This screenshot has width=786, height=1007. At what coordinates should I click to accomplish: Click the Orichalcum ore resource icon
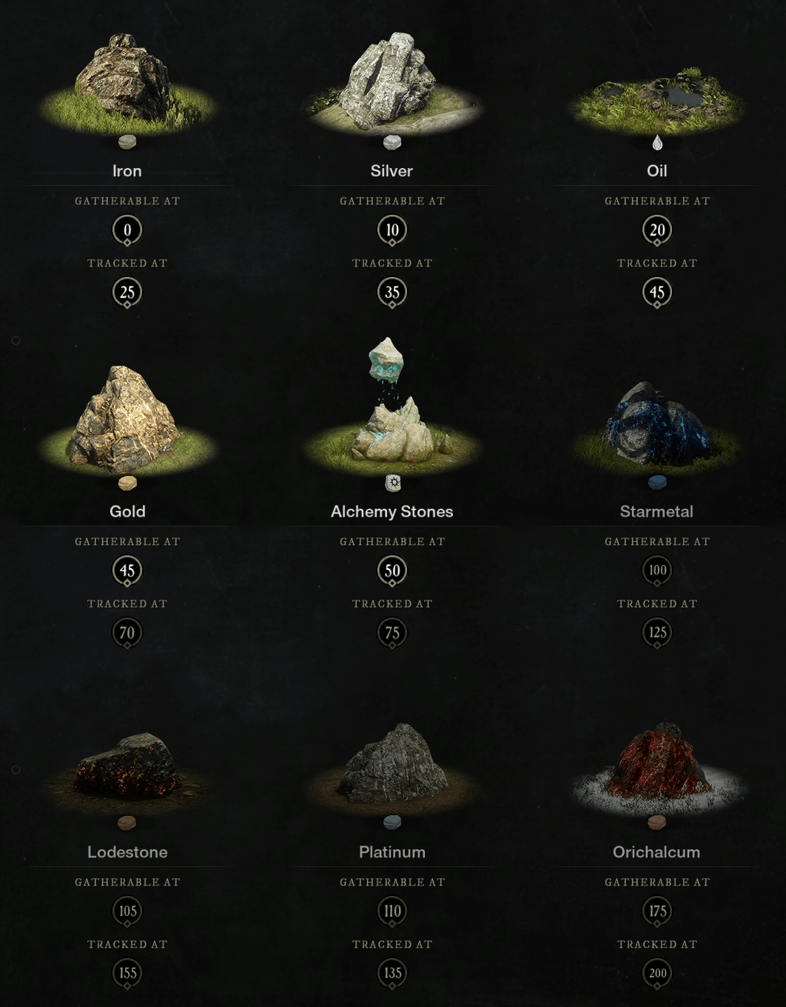(x=656, y=823)
